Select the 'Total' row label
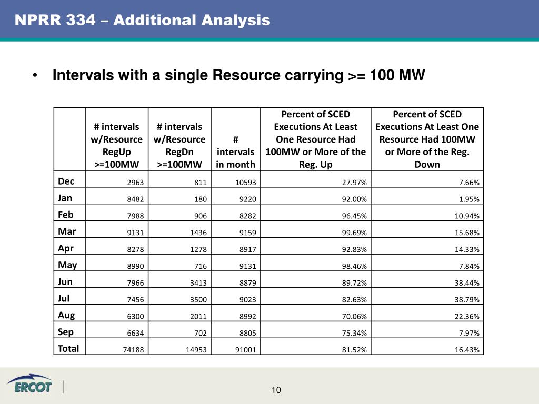The width and height of the screenshot is (539, 404). tap(68, 349)
